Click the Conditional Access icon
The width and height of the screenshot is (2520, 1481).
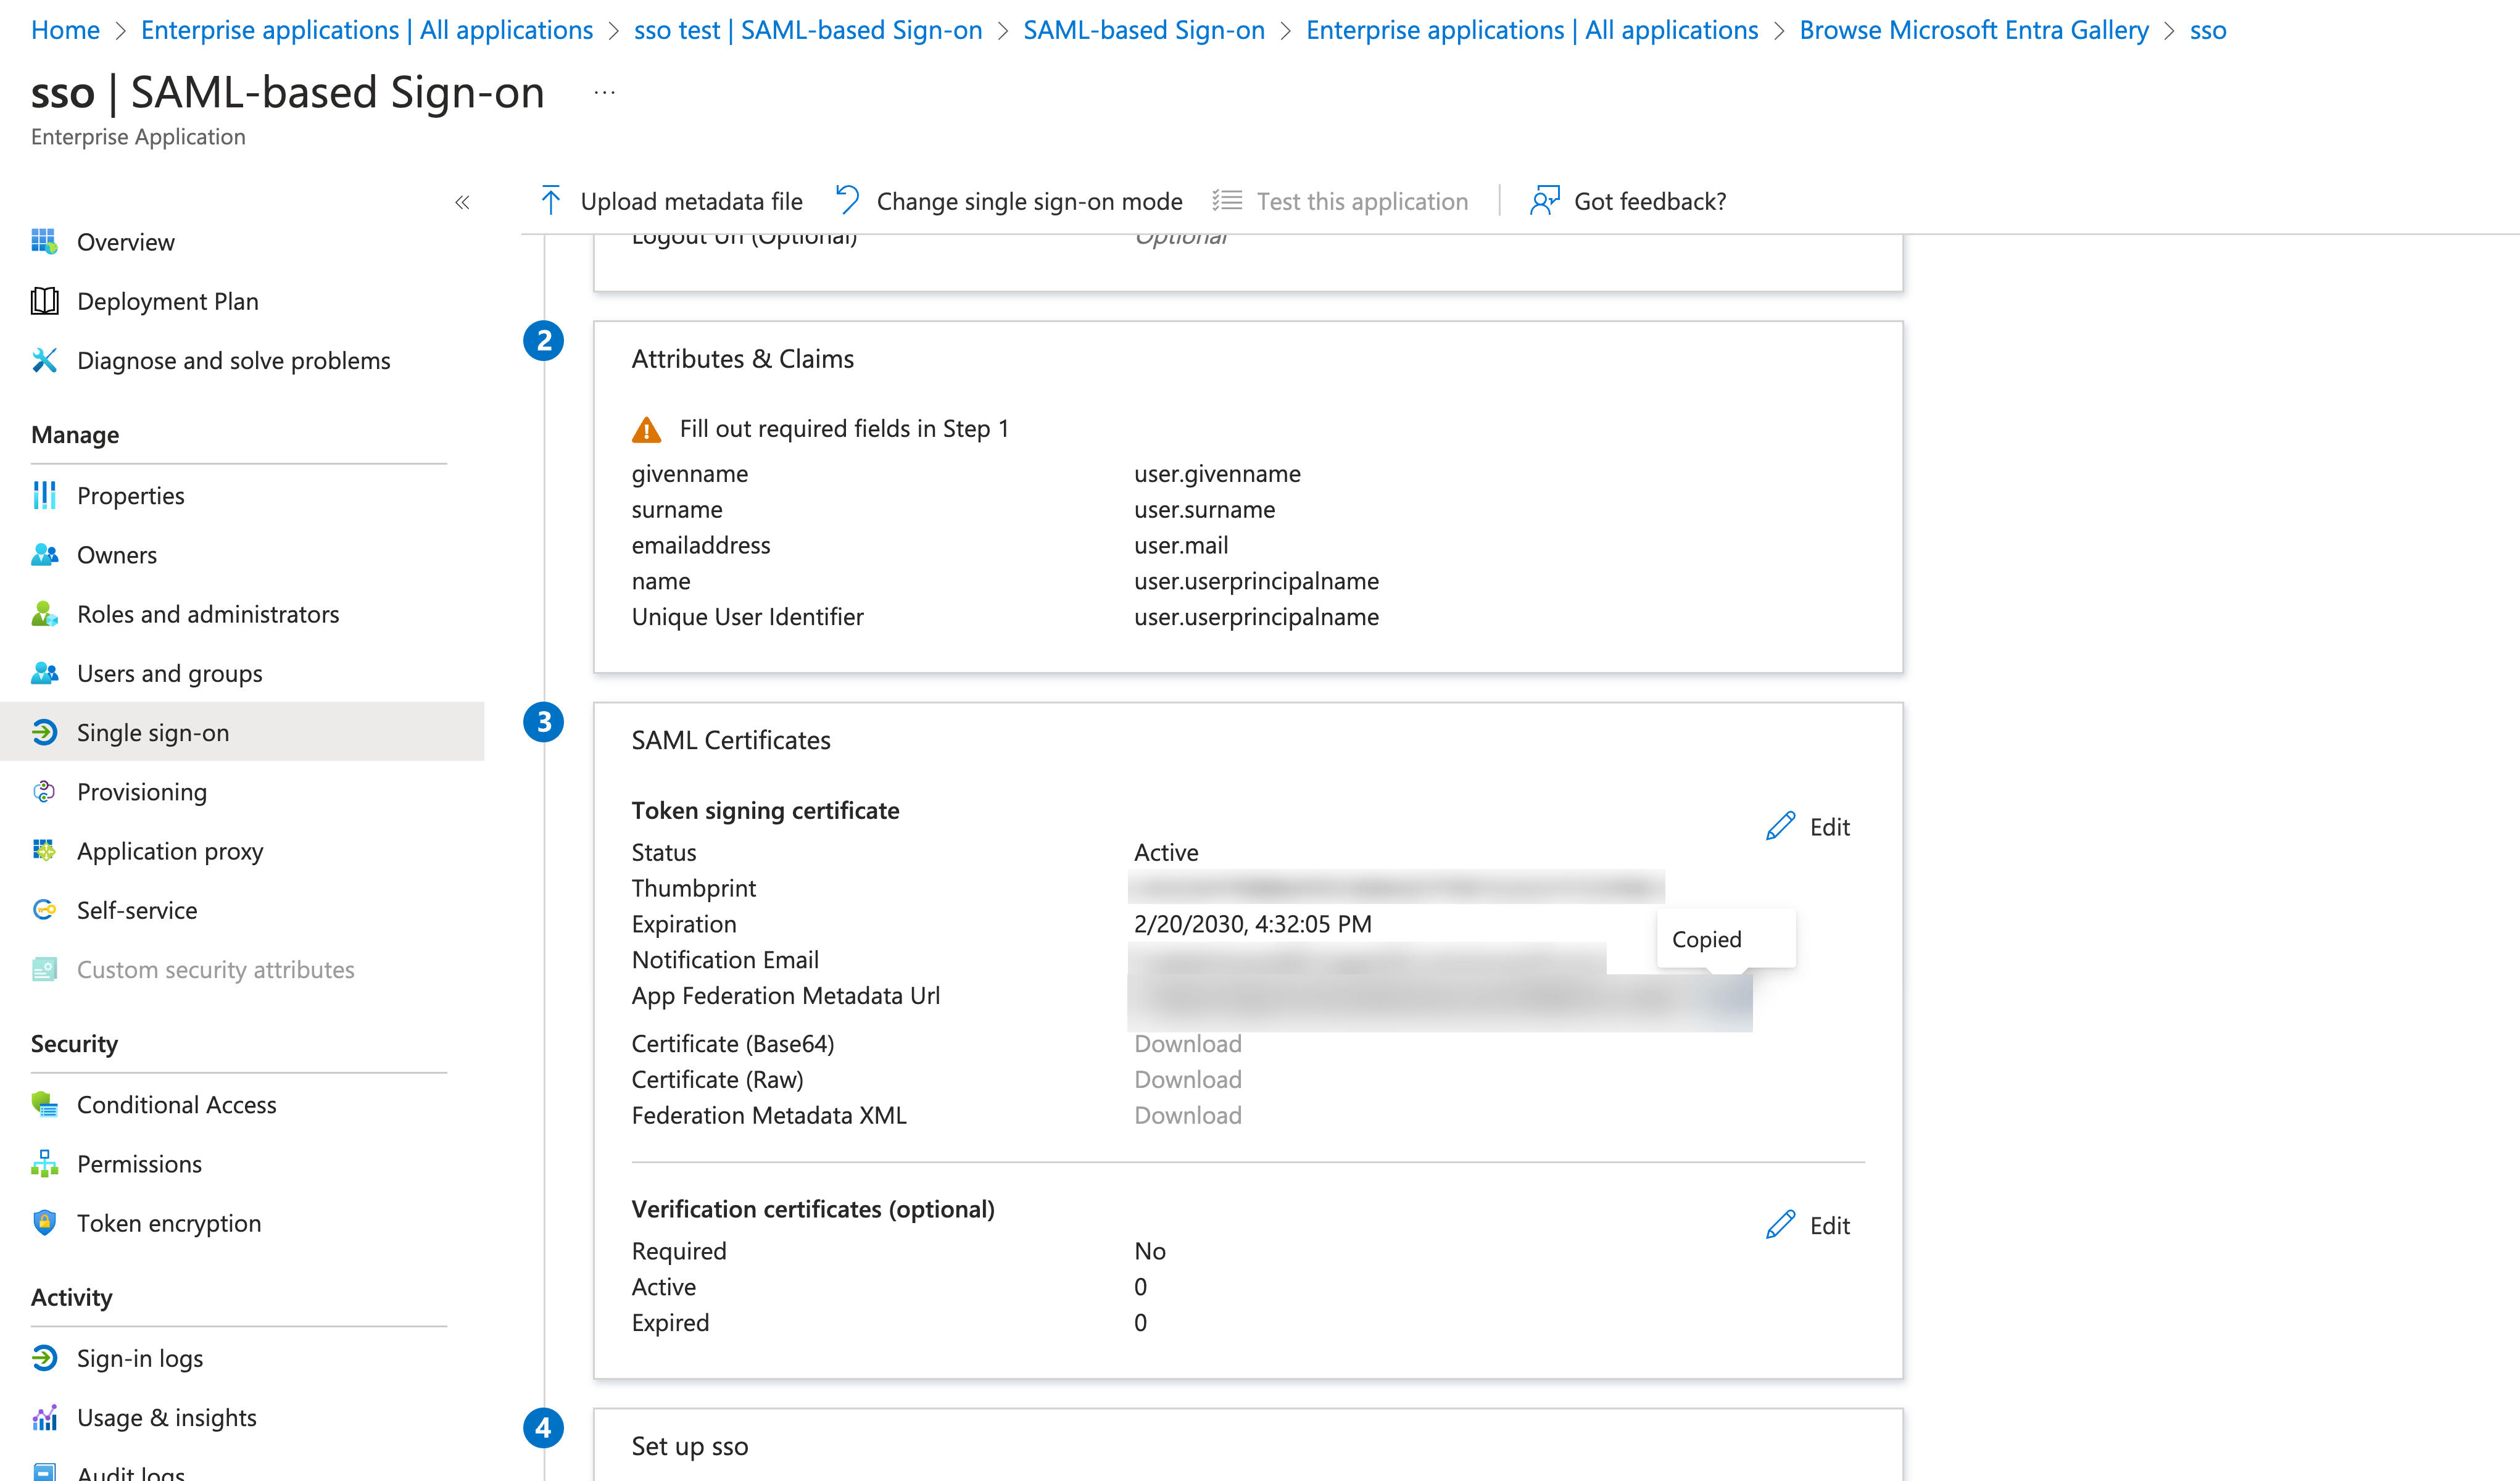pos(44,1104)
